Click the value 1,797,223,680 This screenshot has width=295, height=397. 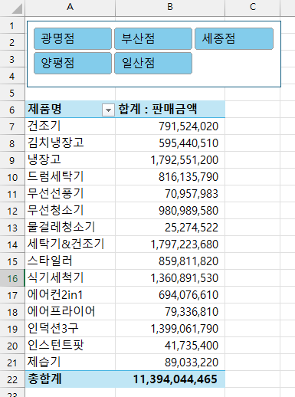tap(185, 244)
